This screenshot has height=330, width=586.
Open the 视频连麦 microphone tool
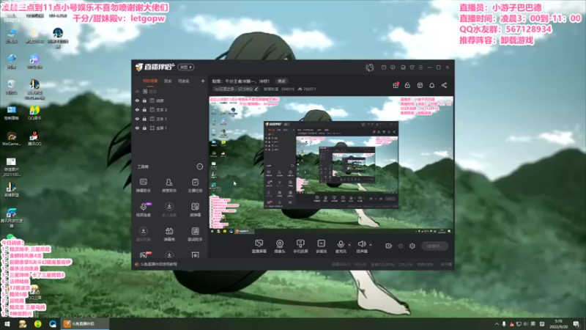144,210
